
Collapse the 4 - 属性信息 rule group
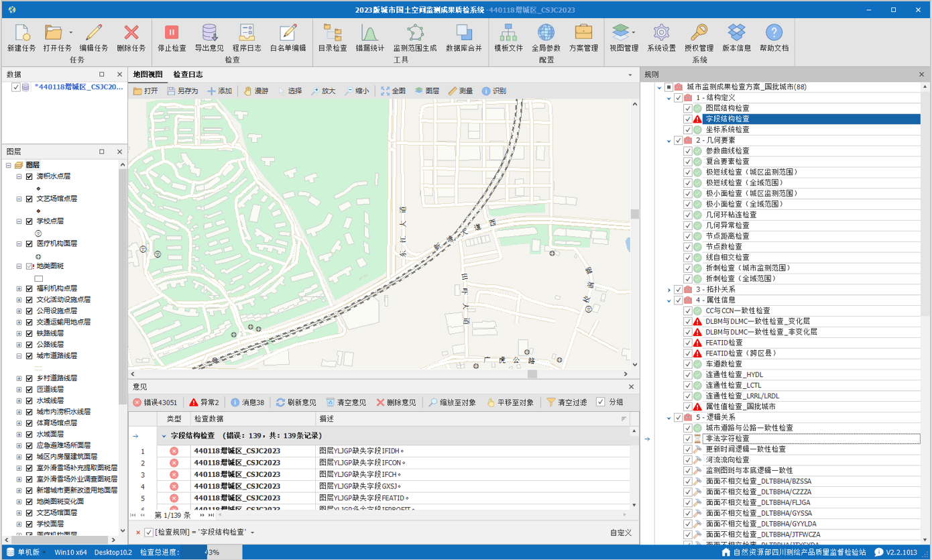click(669, 300)
